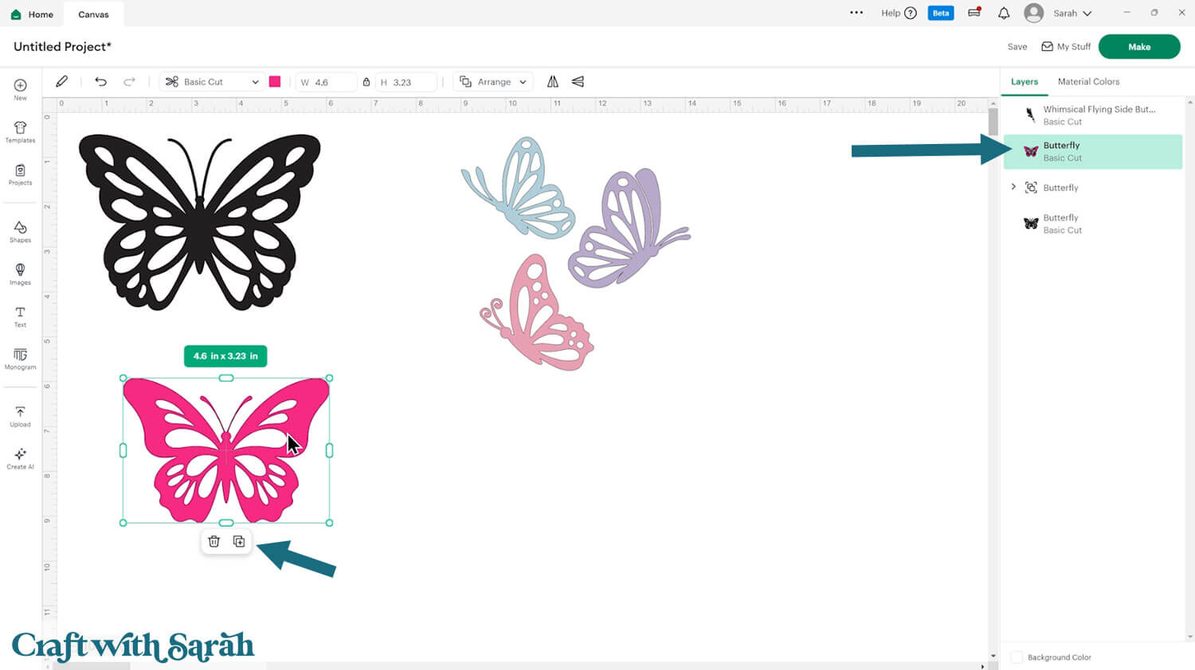
Task: Click the Undo arrow
Action: click(100, 82)
